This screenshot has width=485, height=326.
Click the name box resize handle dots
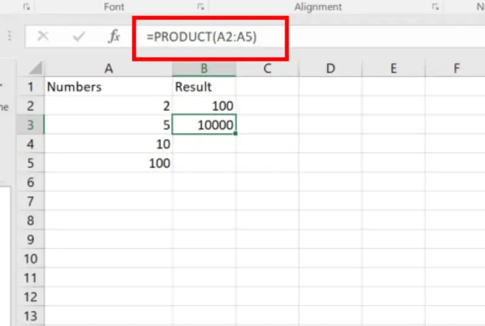[x=9, y=36]
